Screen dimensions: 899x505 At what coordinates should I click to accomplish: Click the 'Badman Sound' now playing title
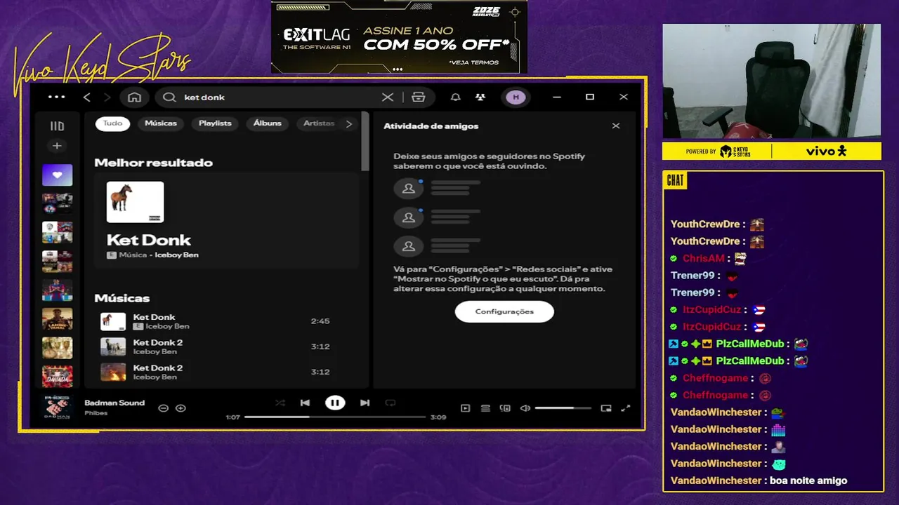pyautogui.click(x=114, y=403)
